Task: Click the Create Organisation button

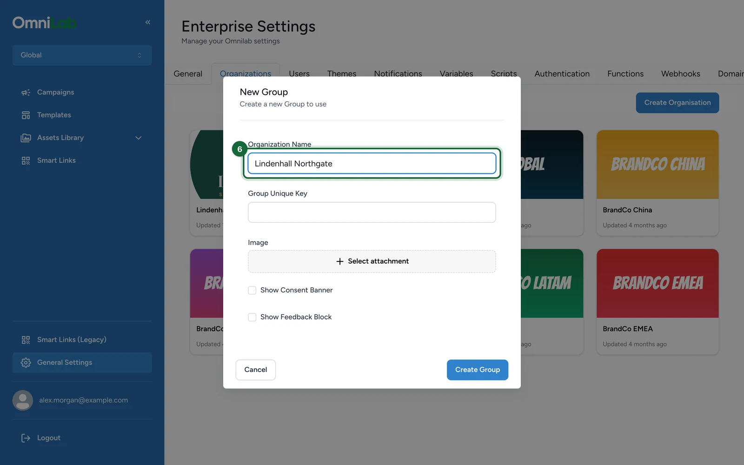Action: click(x=678, y=103)
